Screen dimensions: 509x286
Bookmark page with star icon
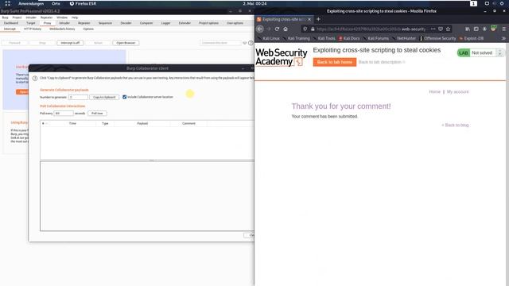tap(448, 29)
